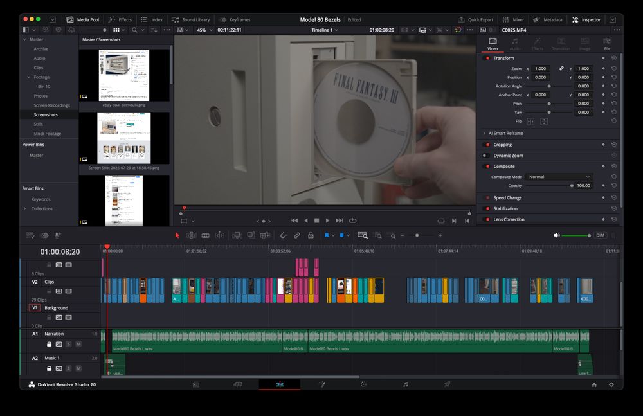Open the Media page icon
The image size is (643, 416).
pyautogui.click(x=196, y=384)
